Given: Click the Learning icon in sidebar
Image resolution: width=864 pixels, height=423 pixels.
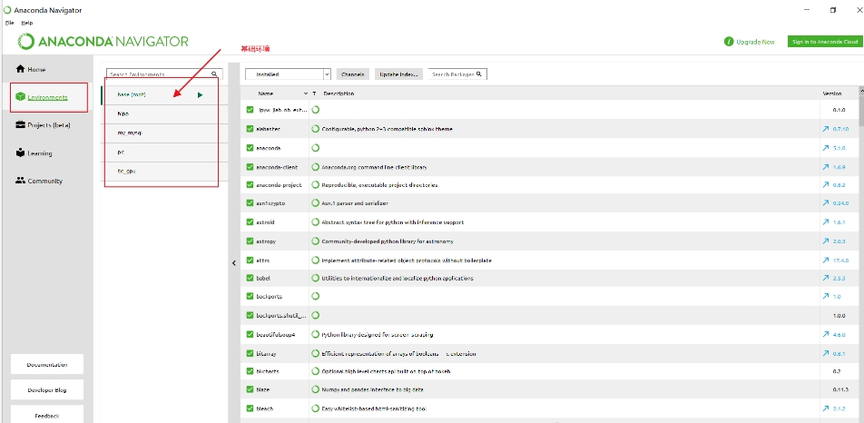Looking at the screenshot, I should click(20, 153).
